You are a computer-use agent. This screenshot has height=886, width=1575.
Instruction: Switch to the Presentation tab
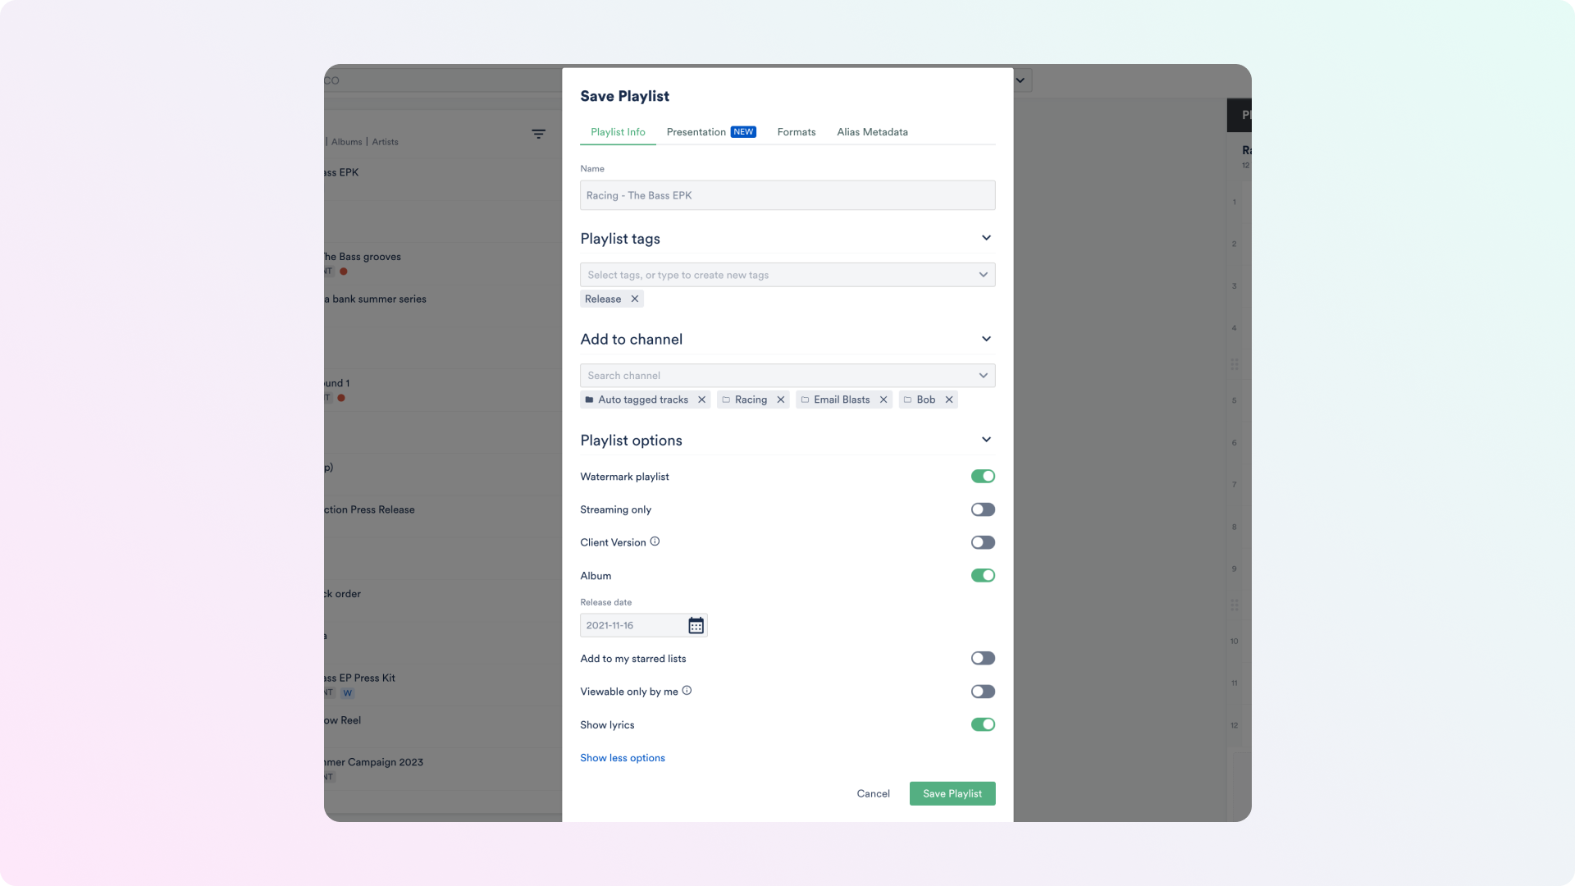pos(696,132)
